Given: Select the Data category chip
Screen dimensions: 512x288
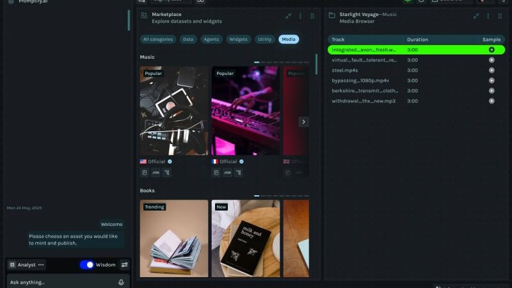Looking at the screenshot, I should click(188, 39).
